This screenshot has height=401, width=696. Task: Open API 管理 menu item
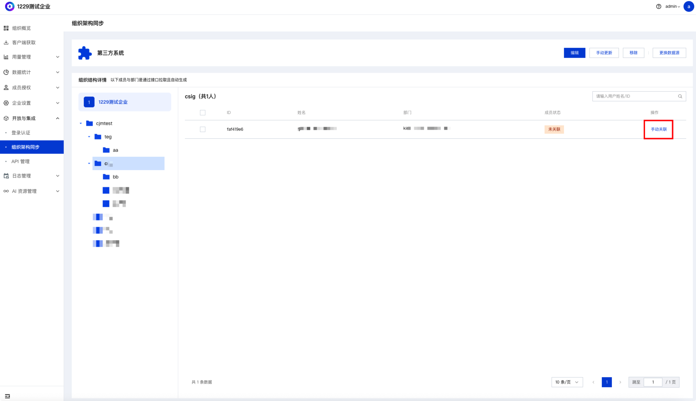(20, 161)
